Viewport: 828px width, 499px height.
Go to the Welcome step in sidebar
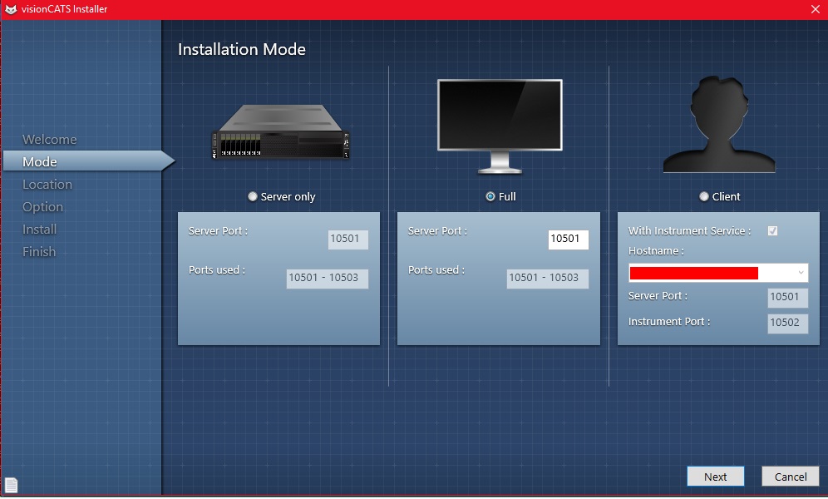coord(50,140)
